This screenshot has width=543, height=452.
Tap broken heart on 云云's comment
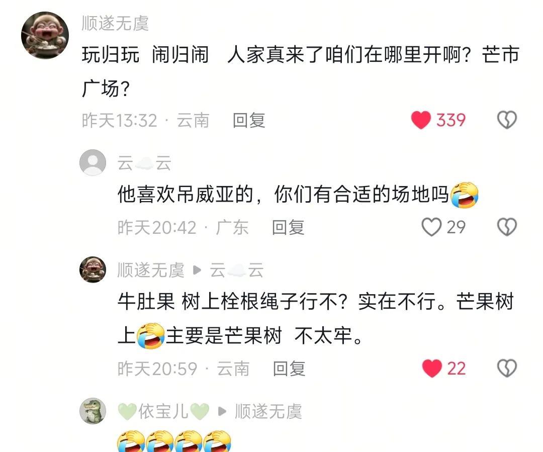507,227
